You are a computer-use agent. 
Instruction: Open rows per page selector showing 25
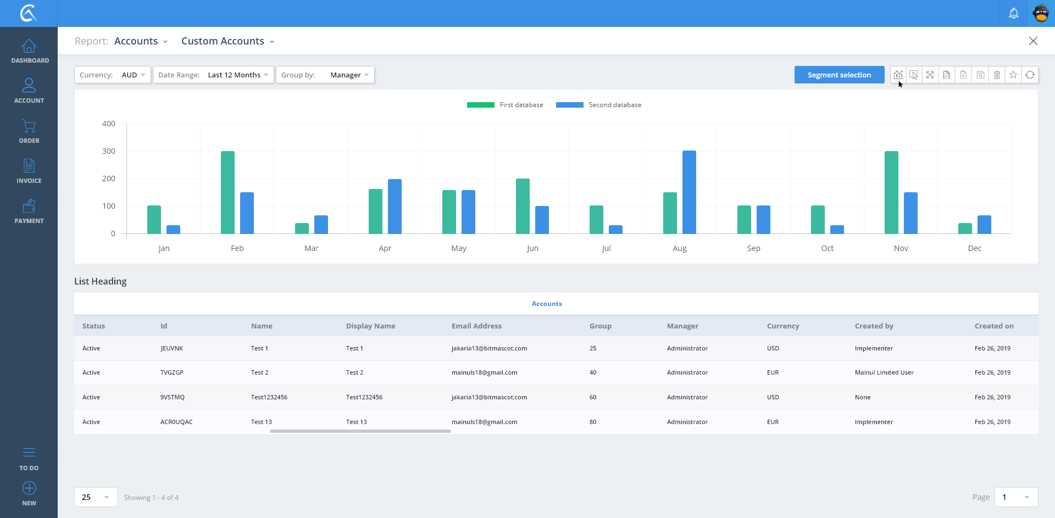[96, 497]
